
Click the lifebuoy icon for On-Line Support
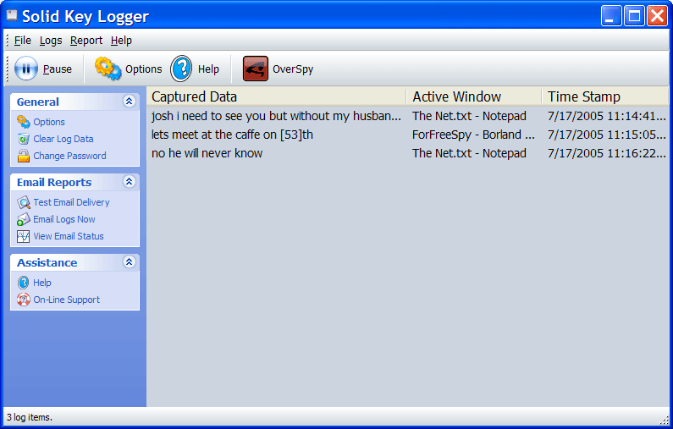point(23,300)
